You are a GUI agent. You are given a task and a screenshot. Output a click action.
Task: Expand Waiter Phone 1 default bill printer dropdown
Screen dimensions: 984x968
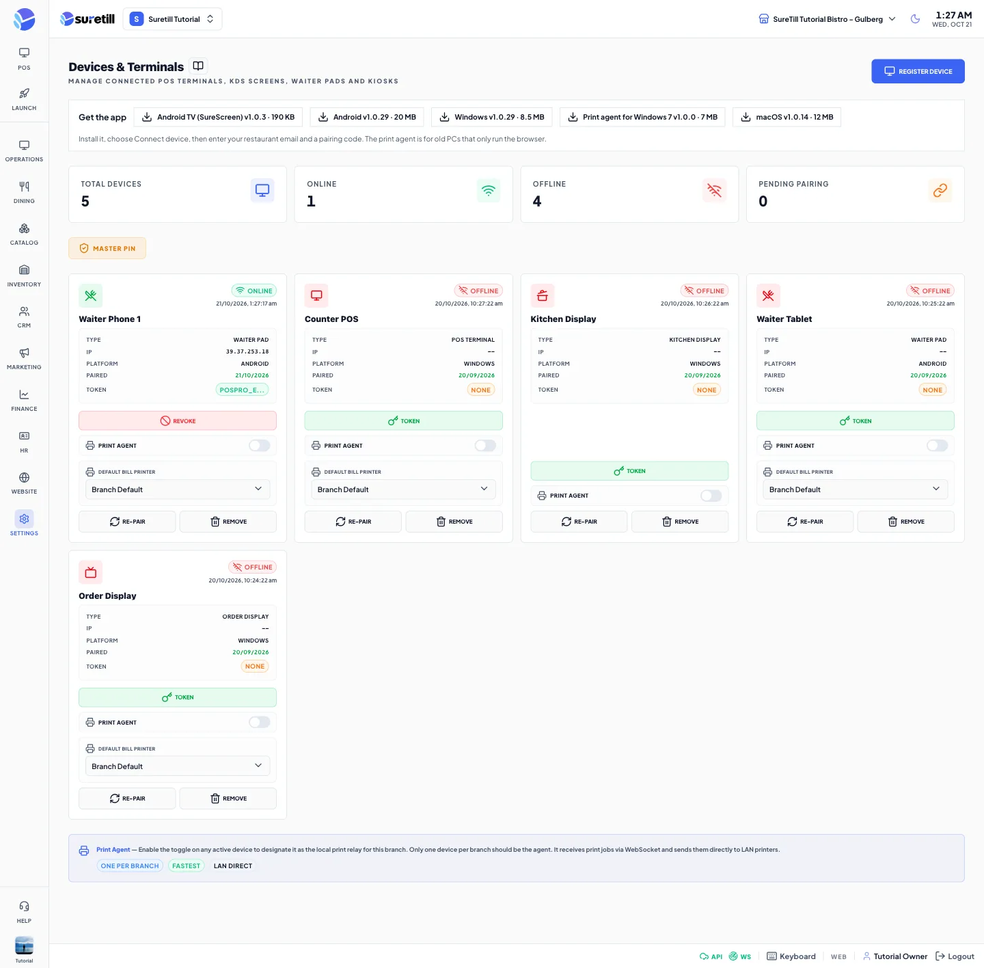point(178,489)
